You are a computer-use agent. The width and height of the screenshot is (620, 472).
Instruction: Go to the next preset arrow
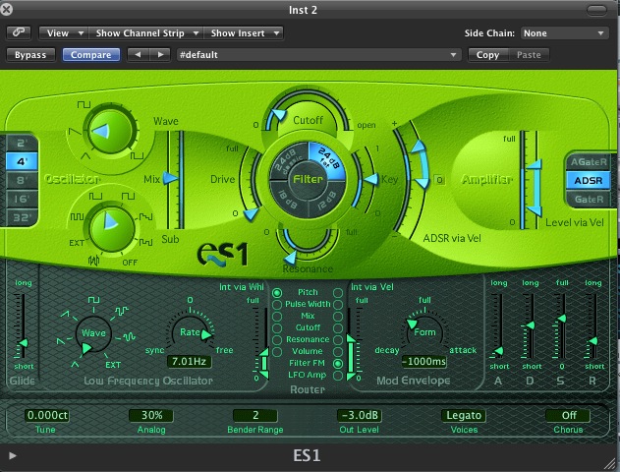(160, 55)
